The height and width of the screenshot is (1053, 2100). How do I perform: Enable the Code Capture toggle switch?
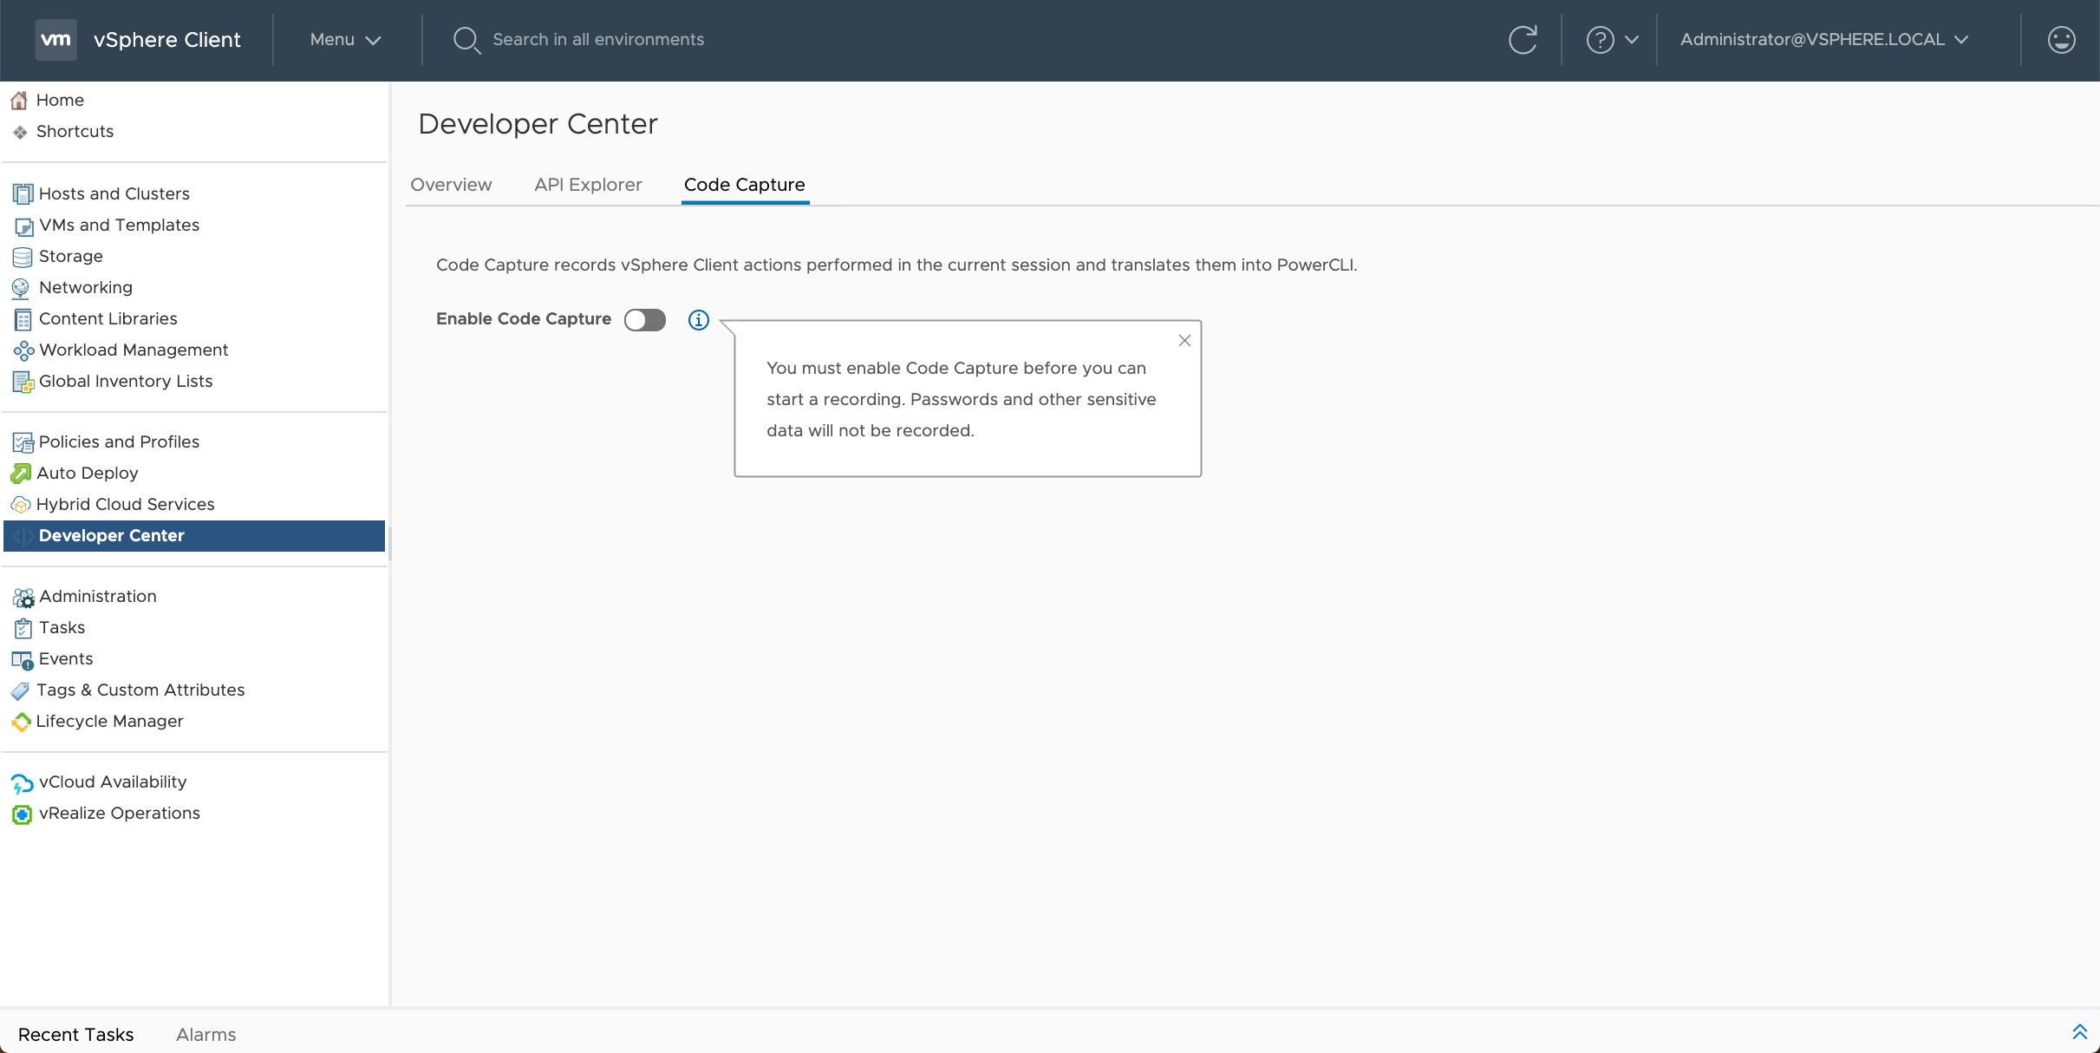tap(645, 320)
